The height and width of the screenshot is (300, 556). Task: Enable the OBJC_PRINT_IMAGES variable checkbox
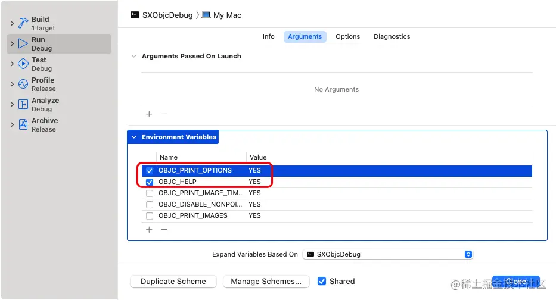pos(150,216)
